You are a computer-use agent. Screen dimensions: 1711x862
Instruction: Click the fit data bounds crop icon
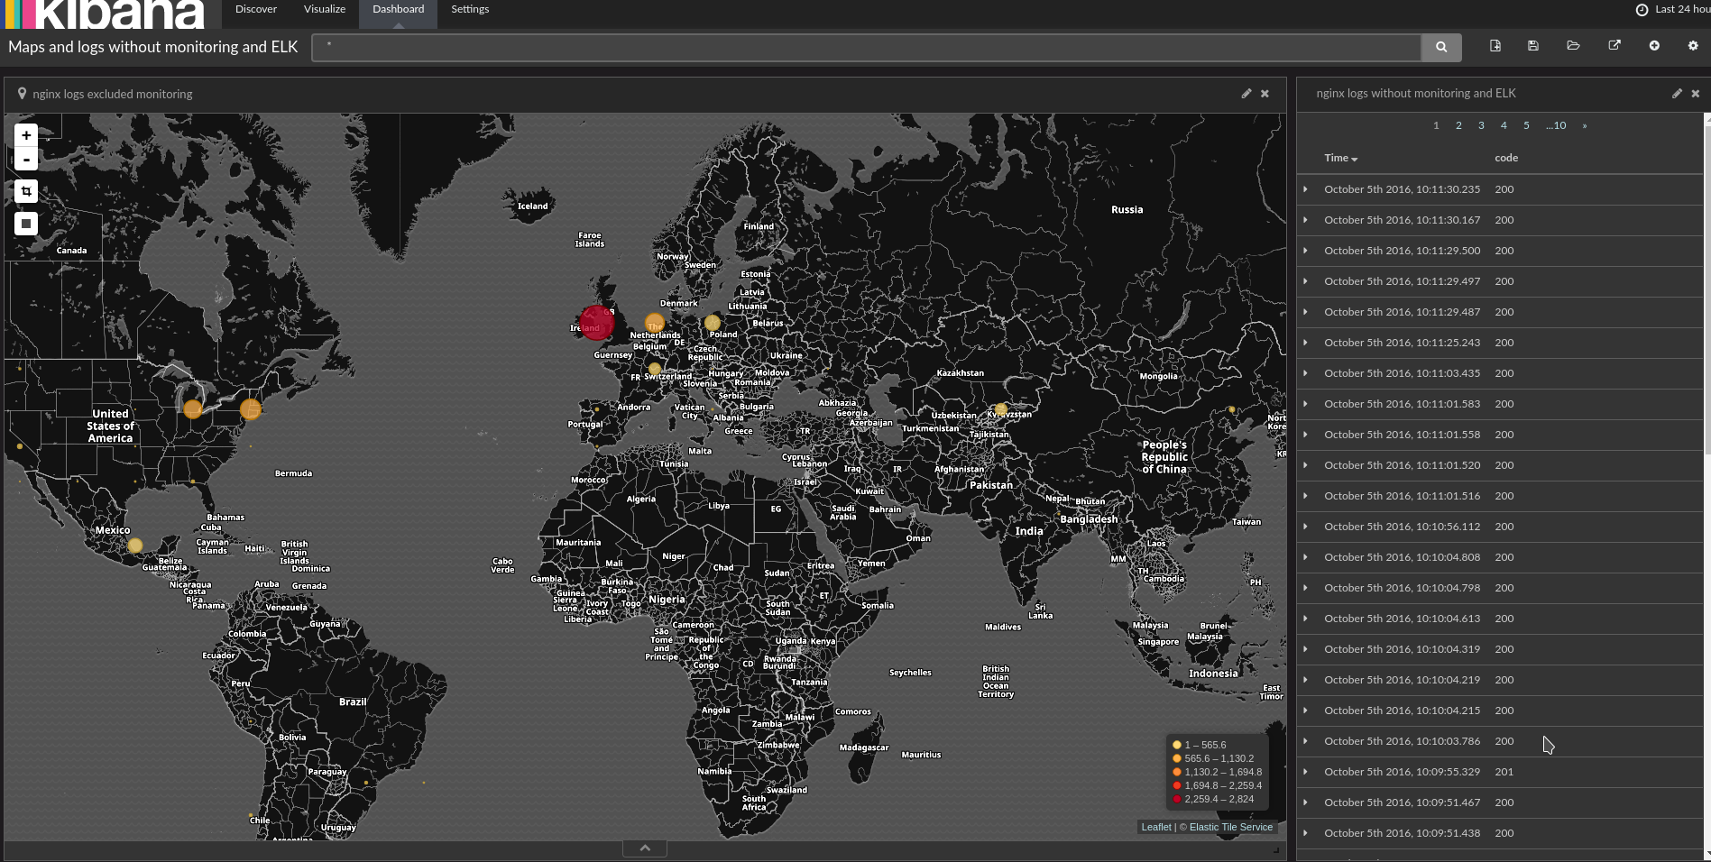tap(26, 191)
